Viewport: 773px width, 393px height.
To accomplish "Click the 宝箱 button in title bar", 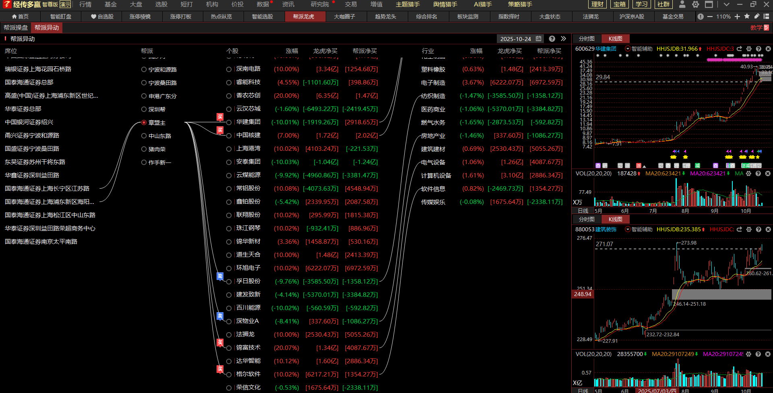I will click(x=620, y=4).
